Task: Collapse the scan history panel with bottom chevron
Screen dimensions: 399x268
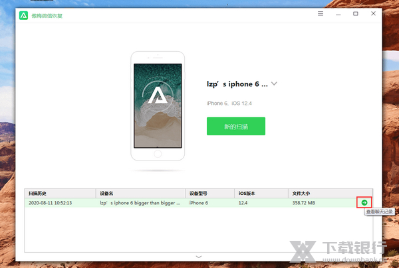Action: (x=198, y=256)
